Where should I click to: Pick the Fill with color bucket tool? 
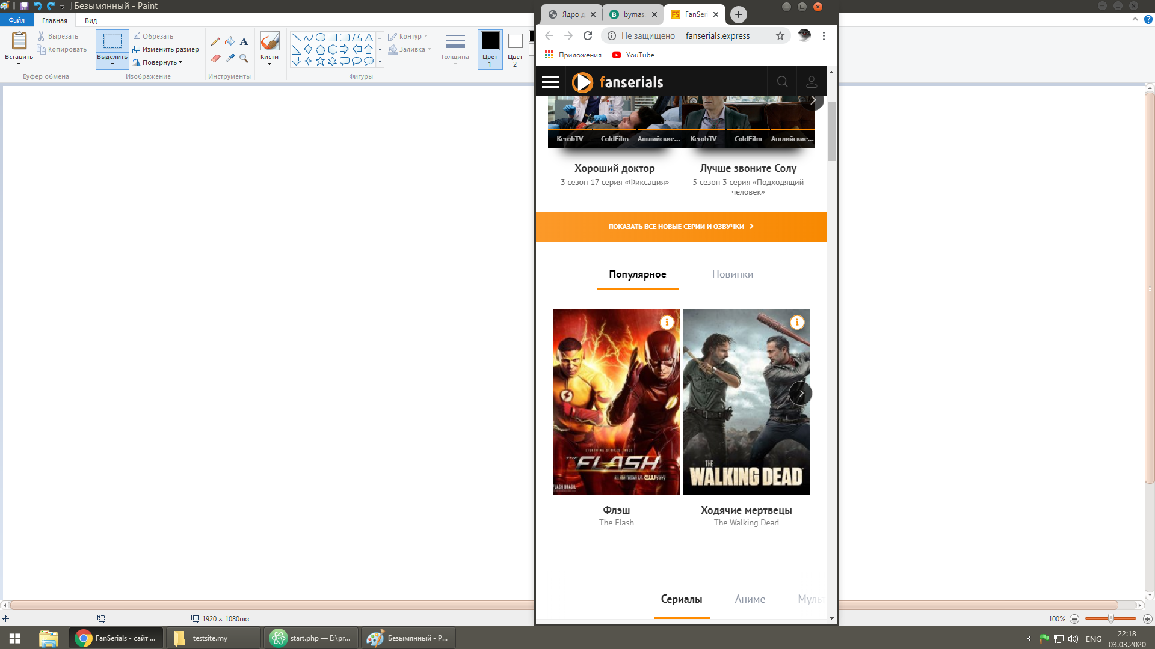(x=230, y=41)
